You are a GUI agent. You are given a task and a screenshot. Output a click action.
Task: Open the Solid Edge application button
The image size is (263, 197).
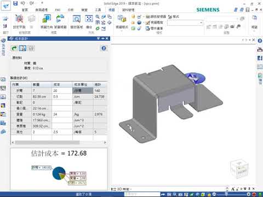click(x=5, y=6)
